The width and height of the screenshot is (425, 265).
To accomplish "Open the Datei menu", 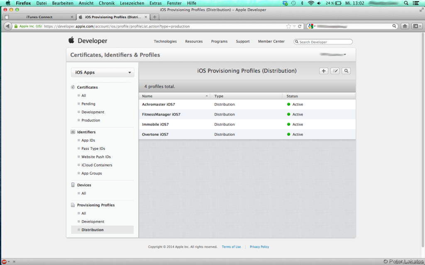I will click(x=42, y=3).
